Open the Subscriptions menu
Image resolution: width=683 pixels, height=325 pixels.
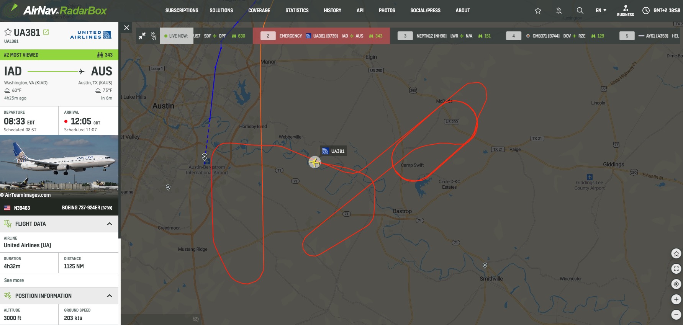click(182, 10)
